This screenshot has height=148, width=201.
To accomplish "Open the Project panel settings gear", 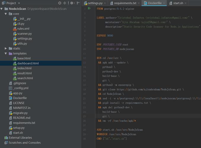I will coord(72,3).
